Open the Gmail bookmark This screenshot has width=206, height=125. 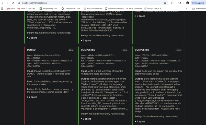pos(11,8)
